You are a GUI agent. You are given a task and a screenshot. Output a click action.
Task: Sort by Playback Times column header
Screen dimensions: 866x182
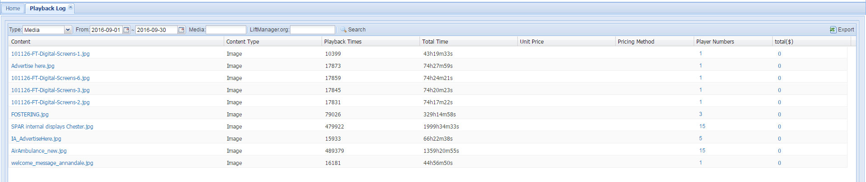pos(343,42)
